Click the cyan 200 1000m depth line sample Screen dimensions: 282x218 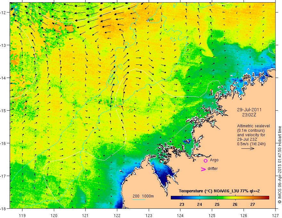tap(139, 199)
